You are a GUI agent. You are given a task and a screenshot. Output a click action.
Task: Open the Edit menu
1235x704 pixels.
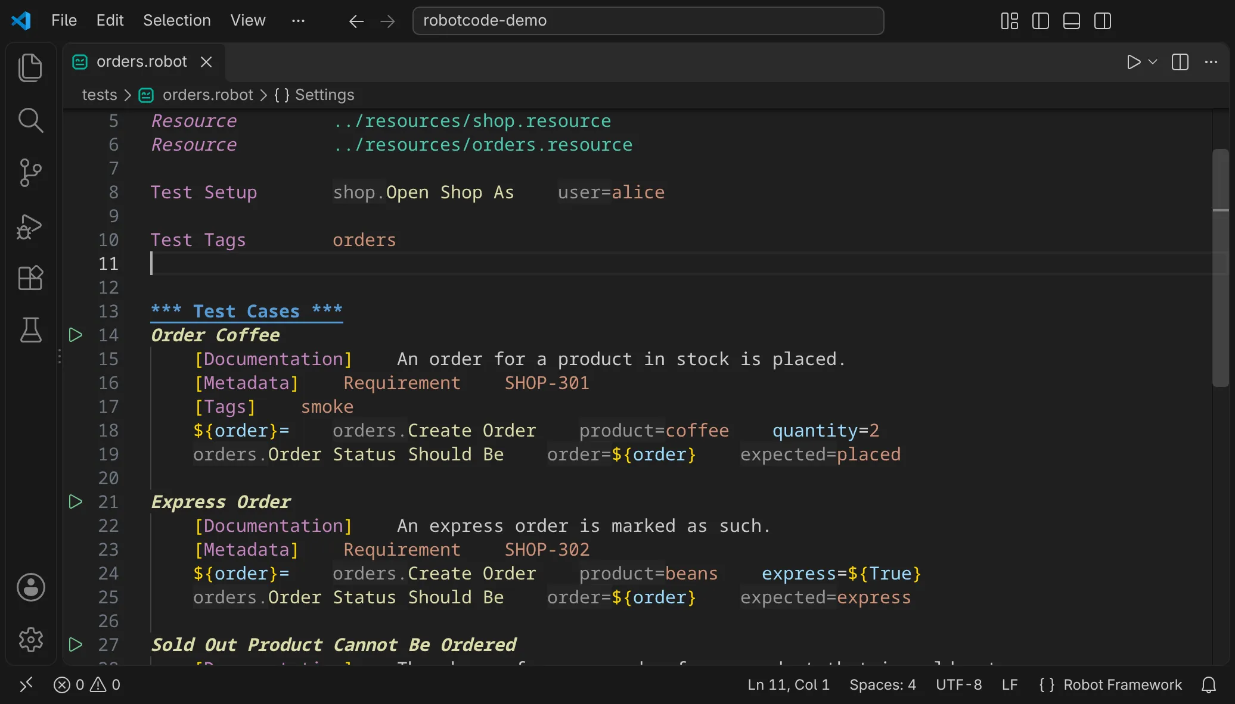click(110, 21)
